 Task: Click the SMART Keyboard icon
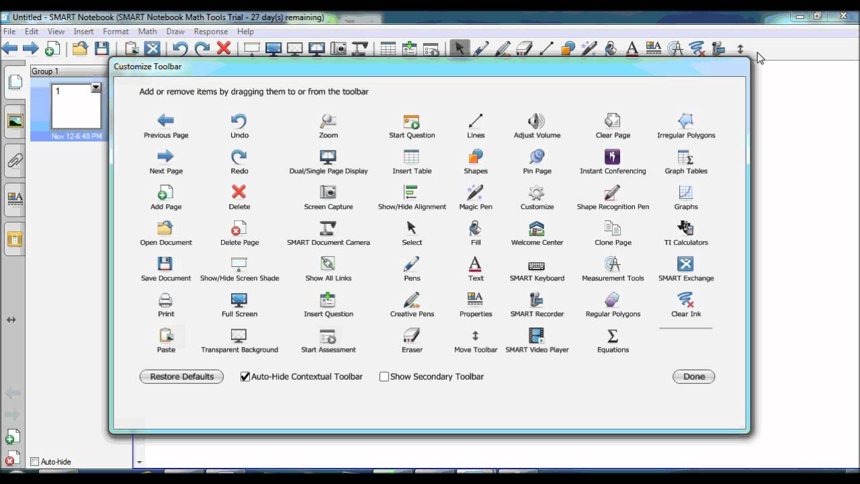pyautogui.click(x=536, y=265)
